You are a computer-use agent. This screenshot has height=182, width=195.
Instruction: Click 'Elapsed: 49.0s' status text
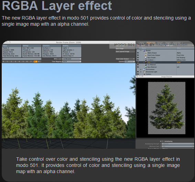point(8,52)
